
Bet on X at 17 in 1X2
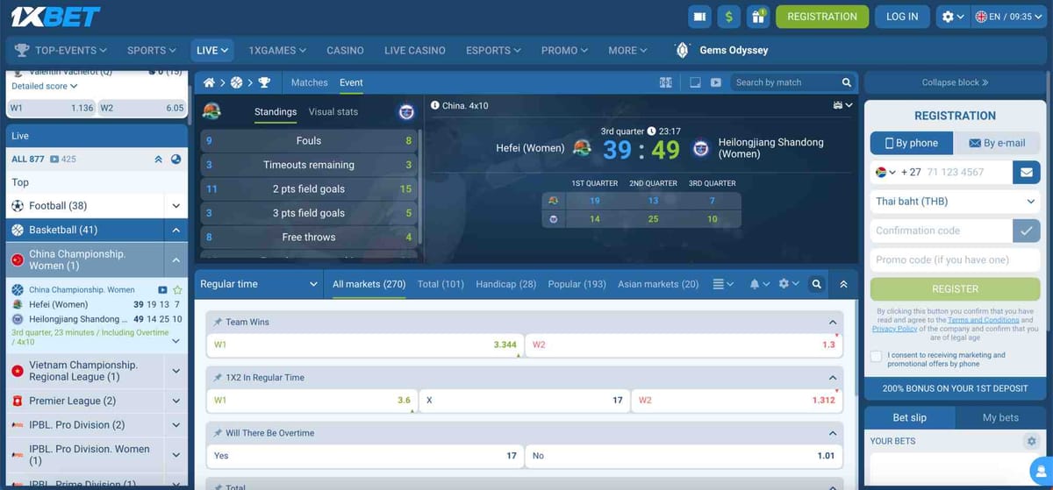pos(524,400)
